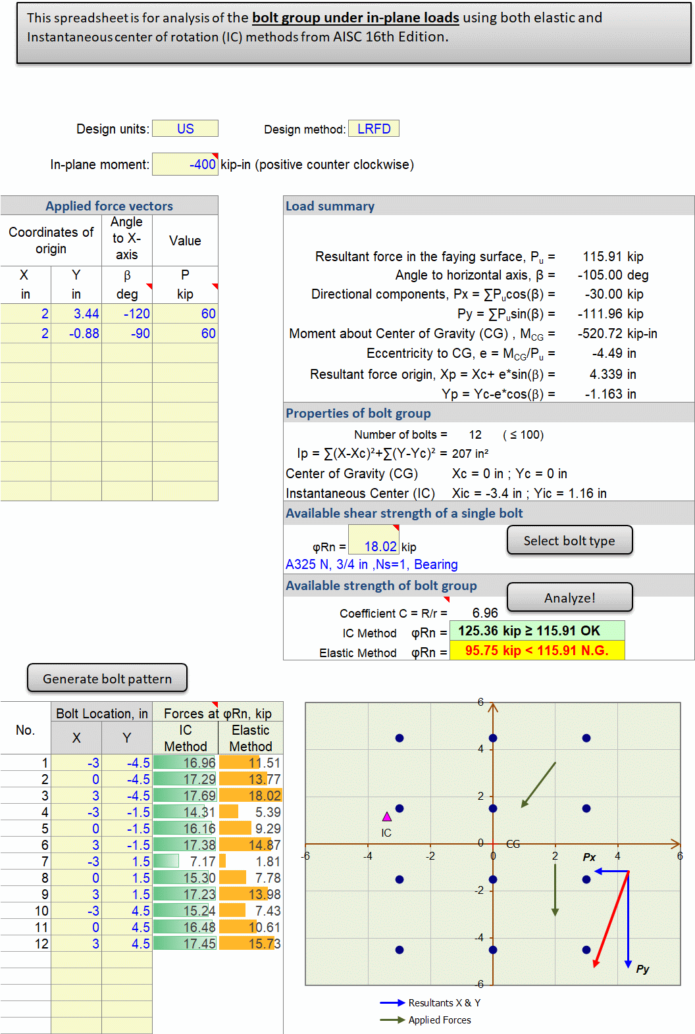Open the Design method LRFD cell
Image resolution: width=695 pixels, height=1034 pixels.
tap(374, 129)
